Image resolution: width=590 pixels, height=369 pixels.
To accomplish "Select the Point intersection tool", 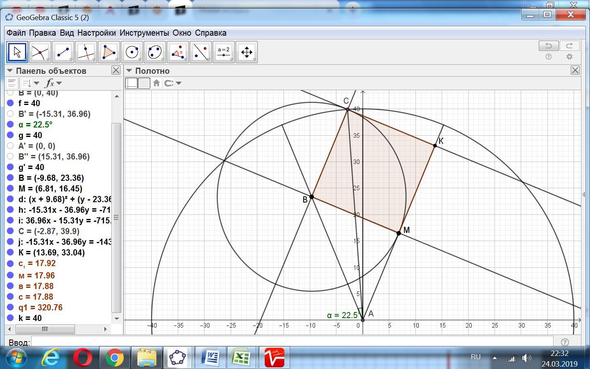I will coord(40,52).
